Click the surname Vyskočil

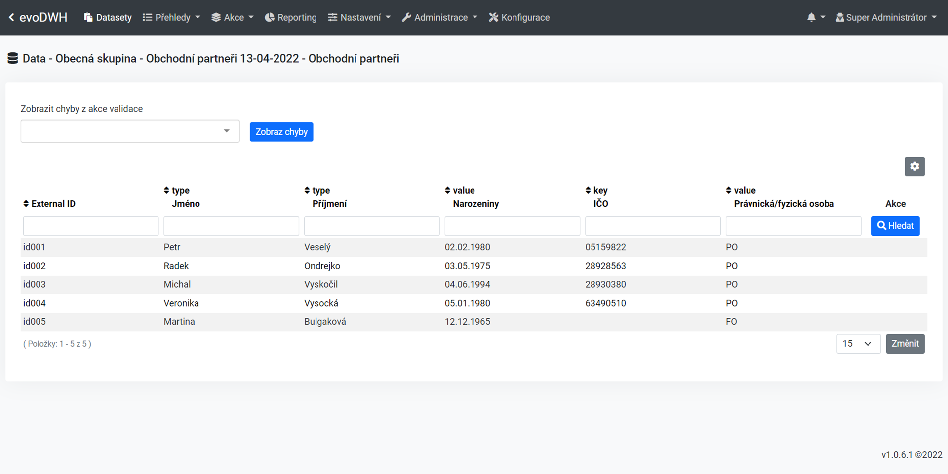321,285
